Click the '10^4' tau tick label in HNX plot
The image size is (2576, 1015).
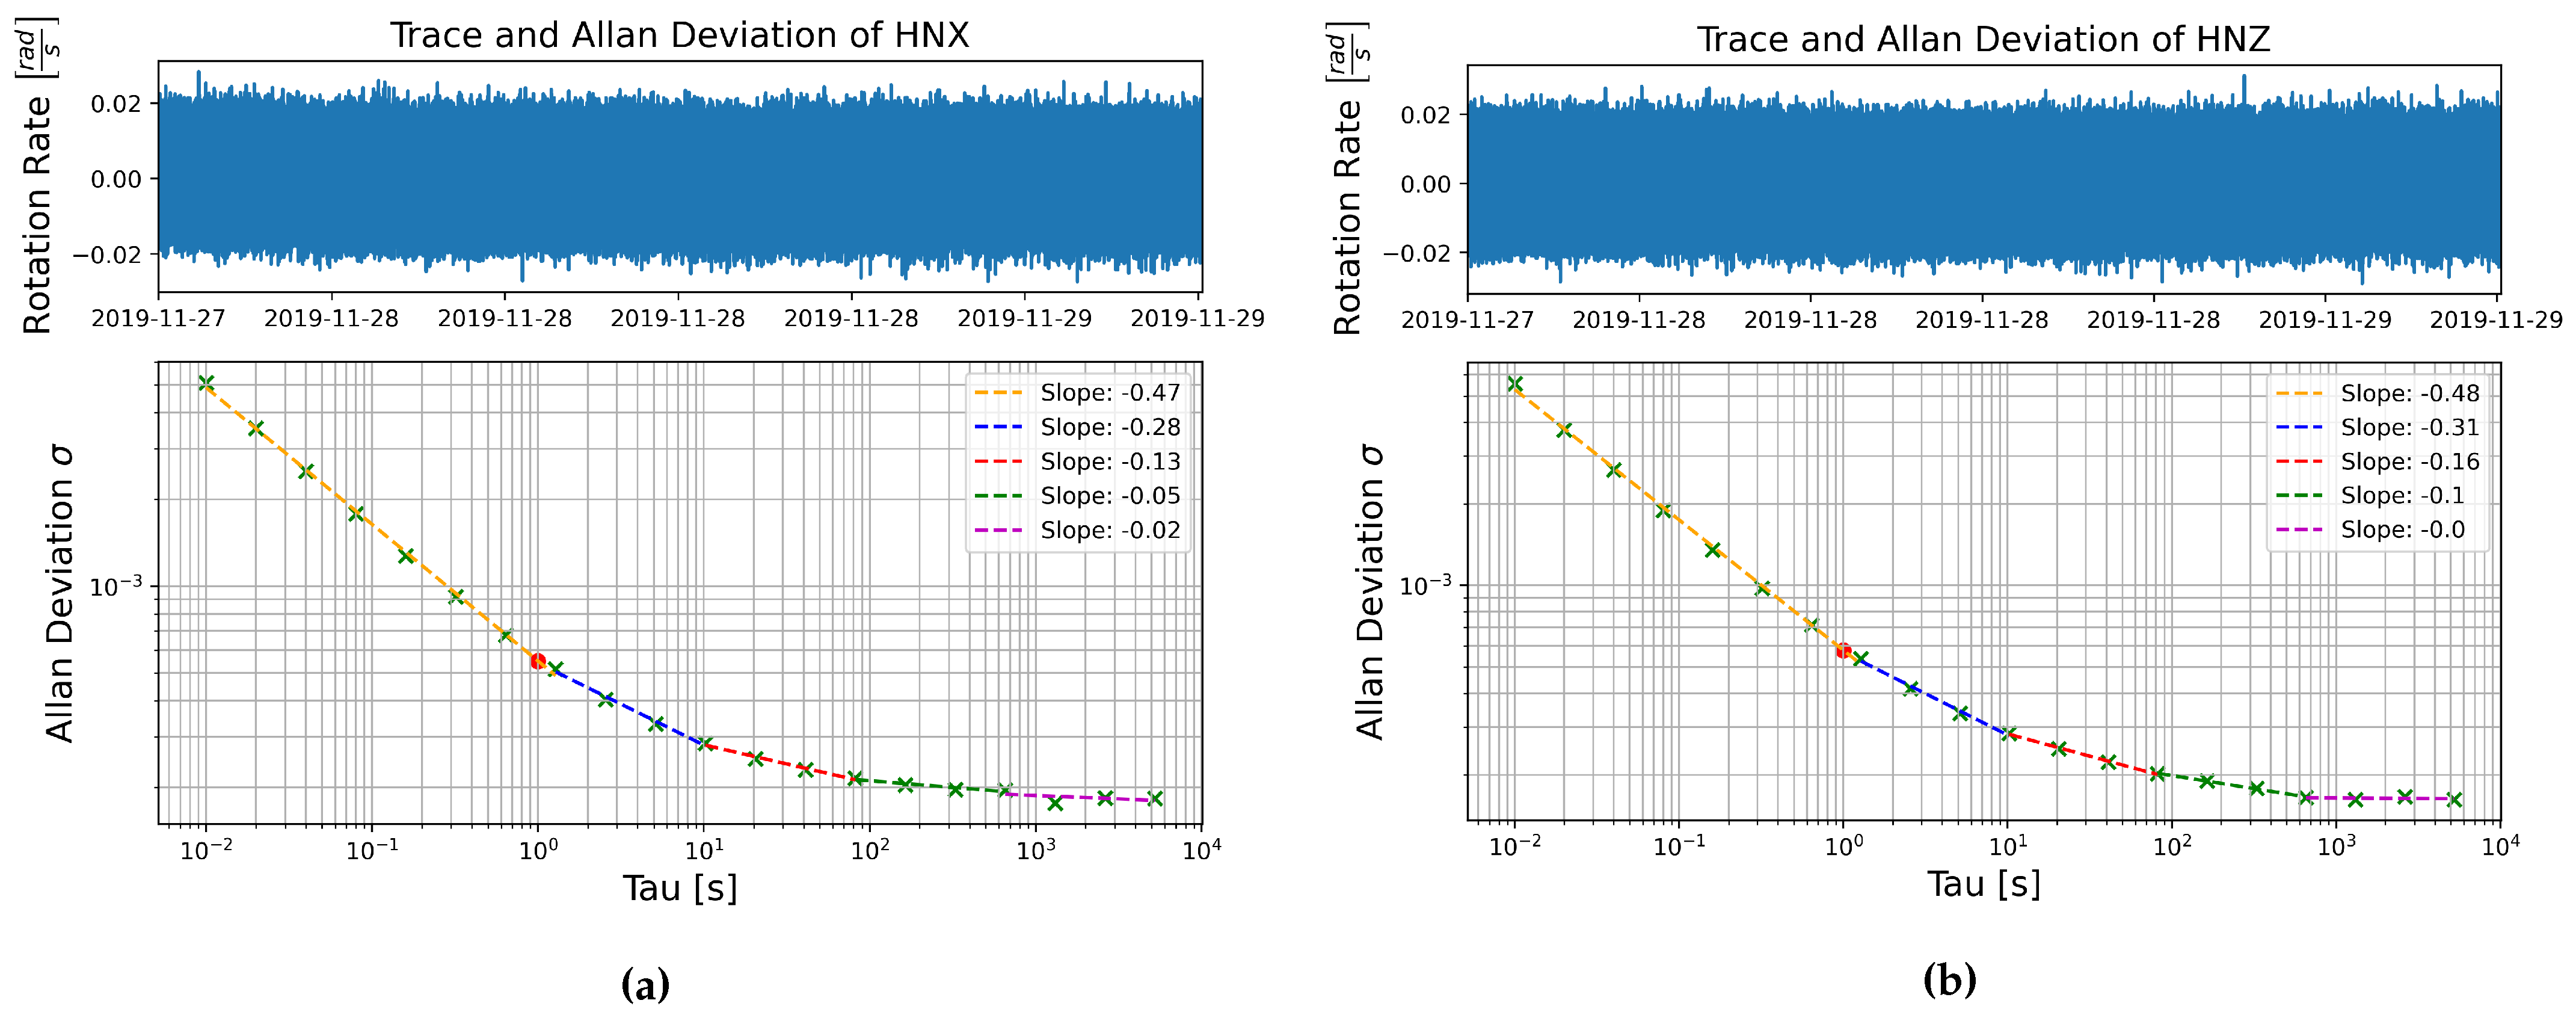1202,850
